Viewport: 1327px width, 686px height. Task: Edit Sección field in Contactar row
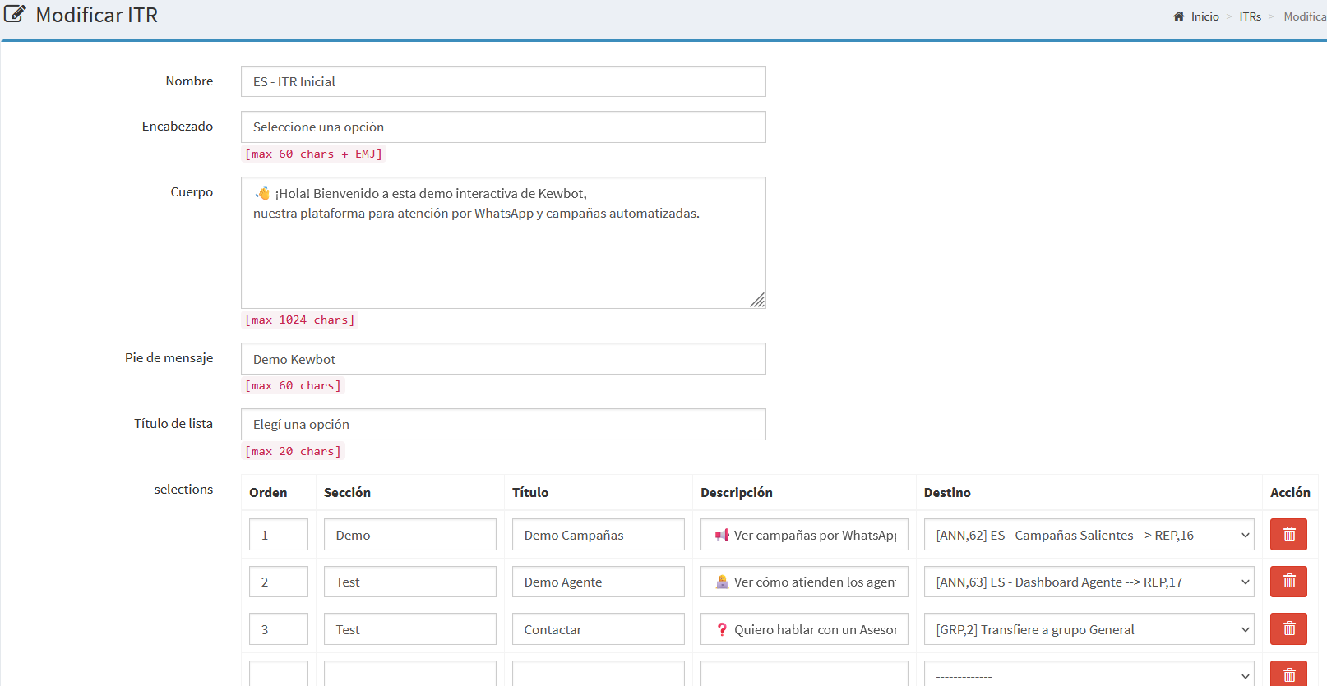[x=410, y=629]
